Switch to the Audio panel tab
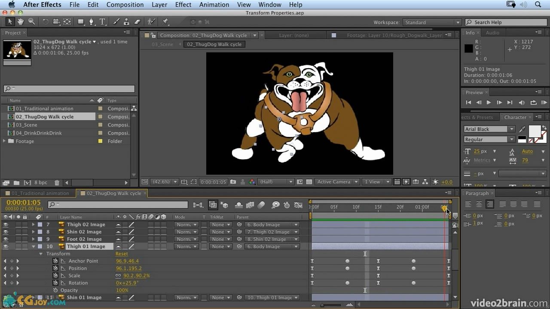This screenshot has height=309, width=550. (492, 33)
